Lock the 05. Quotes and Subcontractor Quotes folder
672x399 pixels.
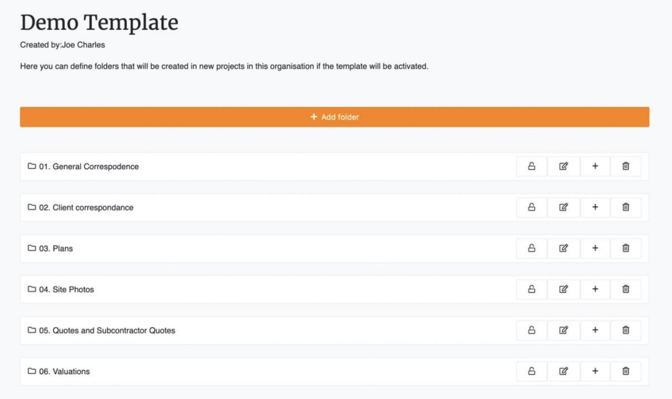[531, 330]
